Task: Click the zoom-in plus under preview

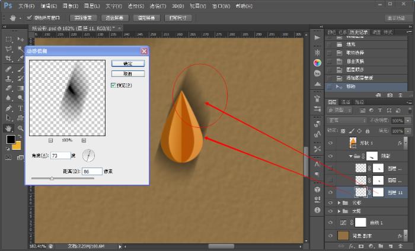Action: (84, 140)
